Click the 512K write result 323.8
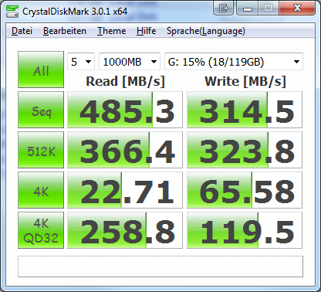This screenshot has width=321, height=292. click(245, 150)
